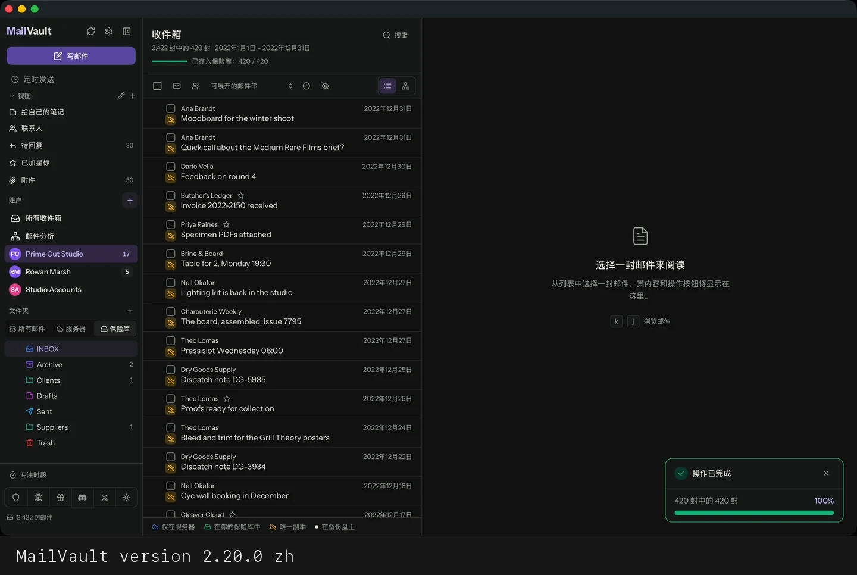Open the 邮件分析 mail analysis view
Screen dimensions: 857x575
(x=71, y=236)
